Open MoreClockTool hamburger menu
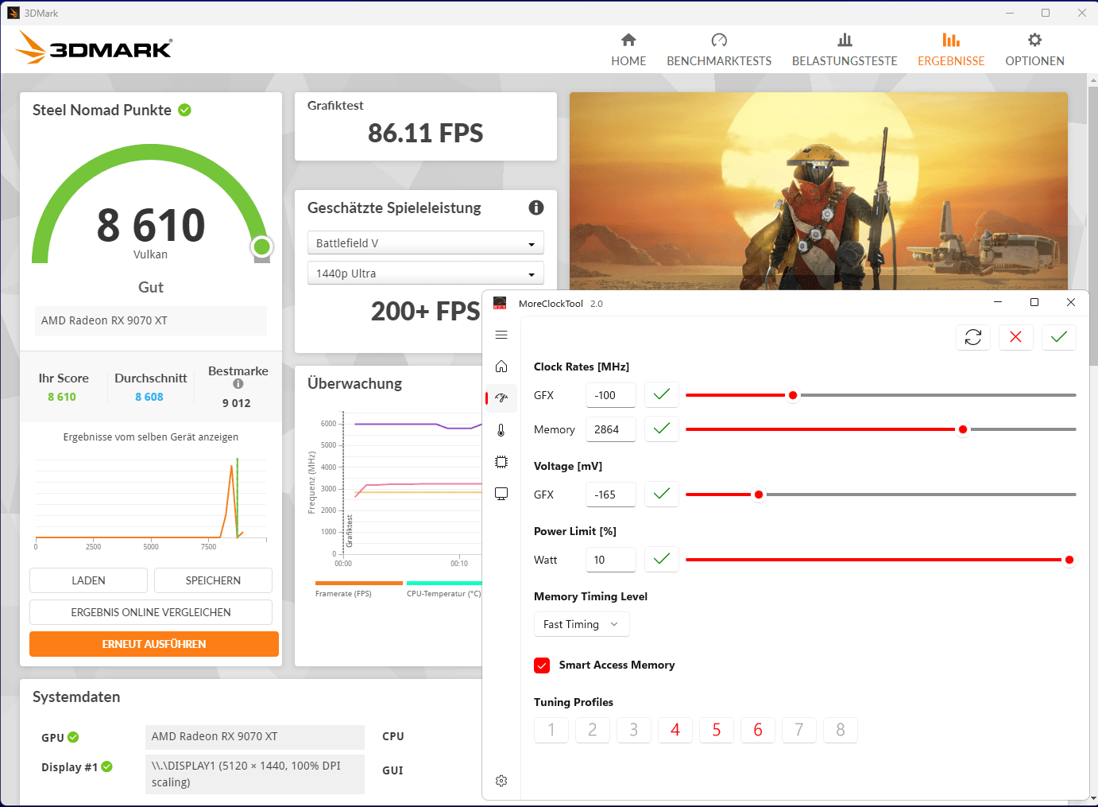 coord(501,335)
